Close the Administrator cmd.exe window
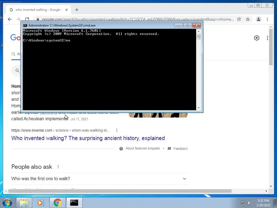277x208 pixels. [x=196, y=25]
